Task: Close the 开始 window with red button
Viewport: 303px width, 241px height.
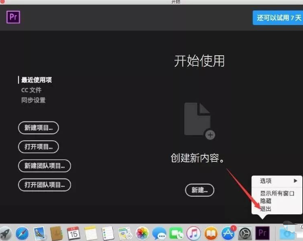Action: click(x=2, y=2)
